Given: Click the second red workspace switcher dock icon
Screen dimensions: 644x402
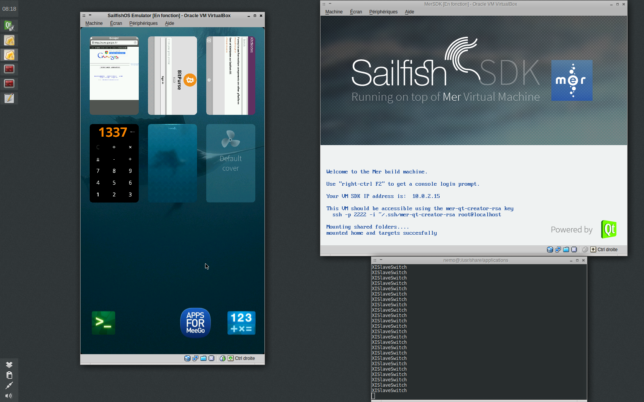Looking at the screenshot, I should 9,83.
